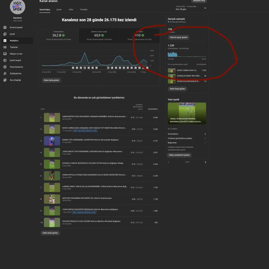Select the Görüntüleme 26,2 B metric card
This screenshot has width=269, height=269.
[x=58, y=36]
